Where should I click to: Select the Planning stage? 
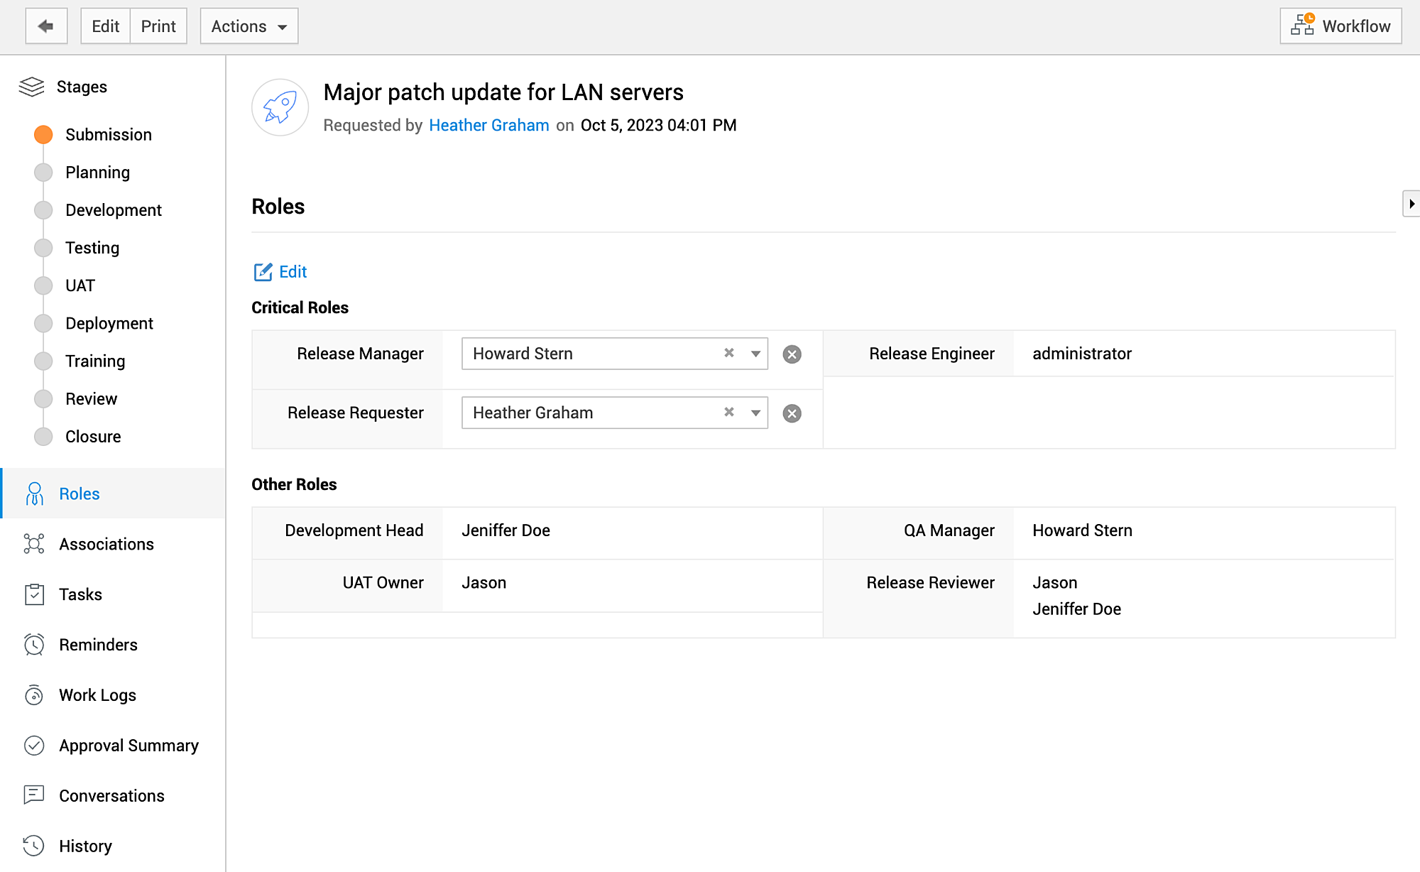[x=97, y=173]
